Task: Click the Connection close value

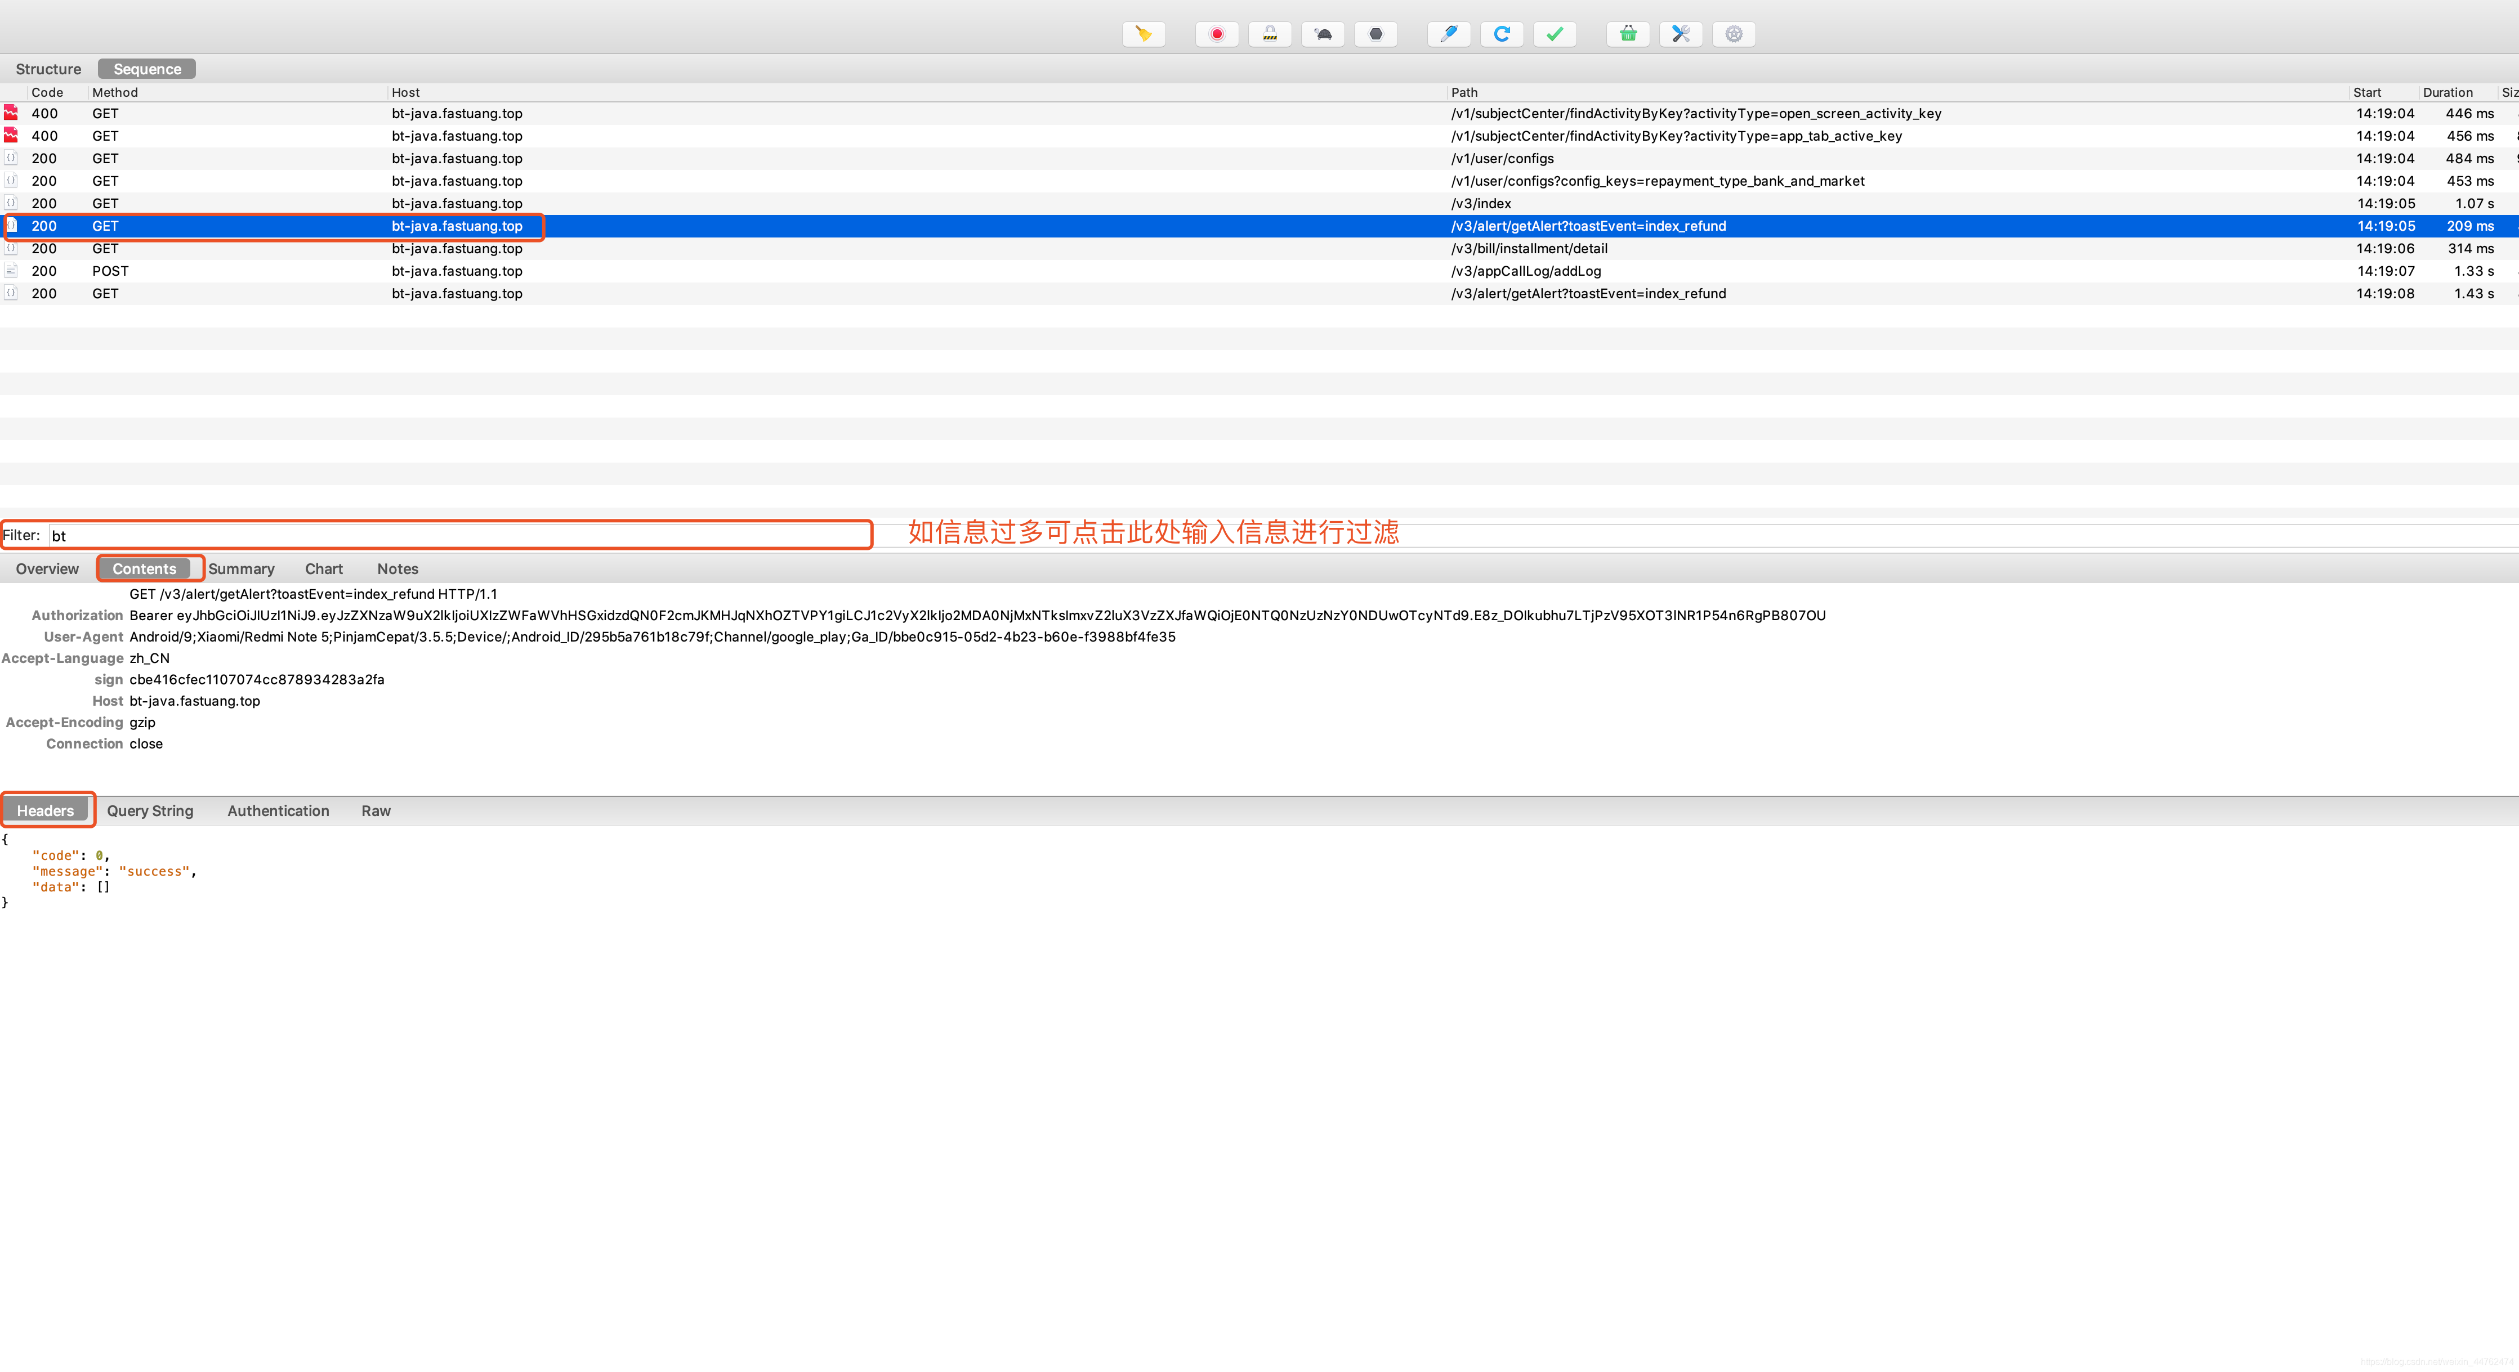Action: pyautogui.click(x=146, y=745)
